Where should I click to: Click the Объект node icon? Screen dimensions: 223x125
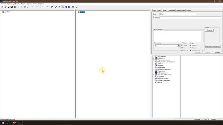[79, 12]
